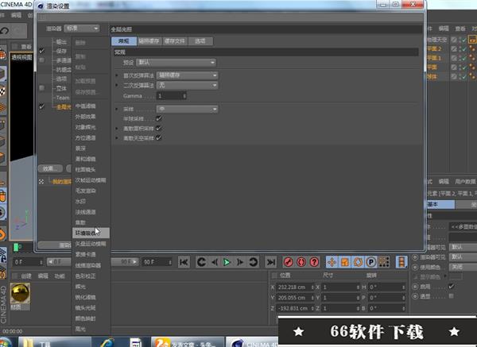This screenshot has height=347, width=477.
Task: Open the 采样 dropdown showing 中
Action: coord(187,109)
